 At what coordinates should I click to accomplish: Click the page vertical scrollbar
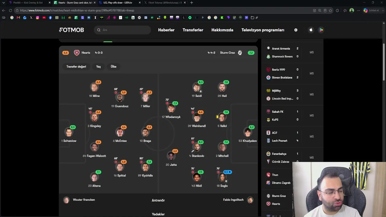coord(384,62)
